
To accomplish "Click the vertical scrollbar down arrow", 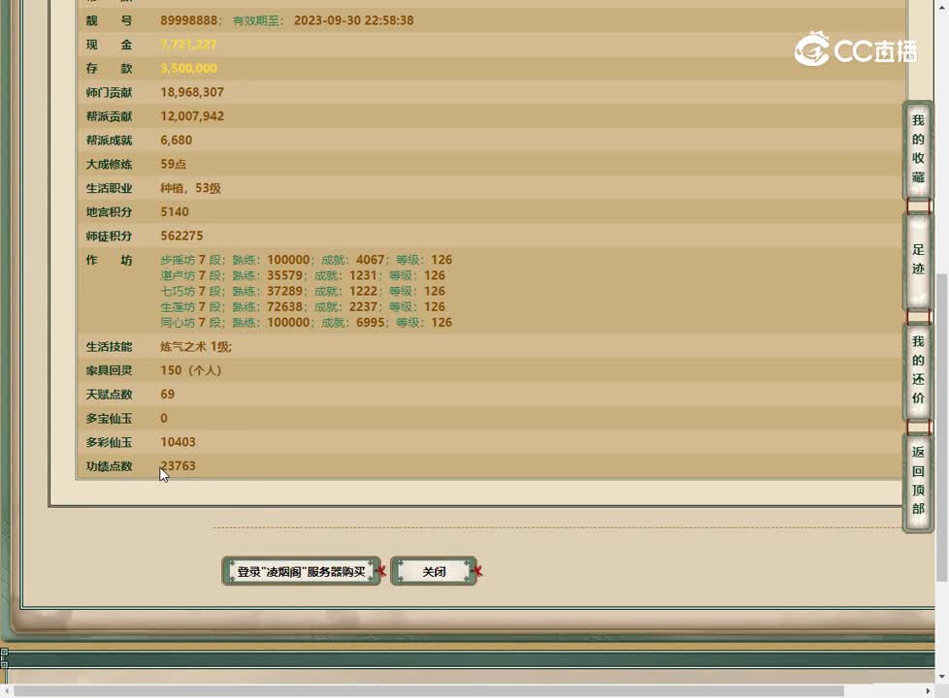I will tap(941, 677).
